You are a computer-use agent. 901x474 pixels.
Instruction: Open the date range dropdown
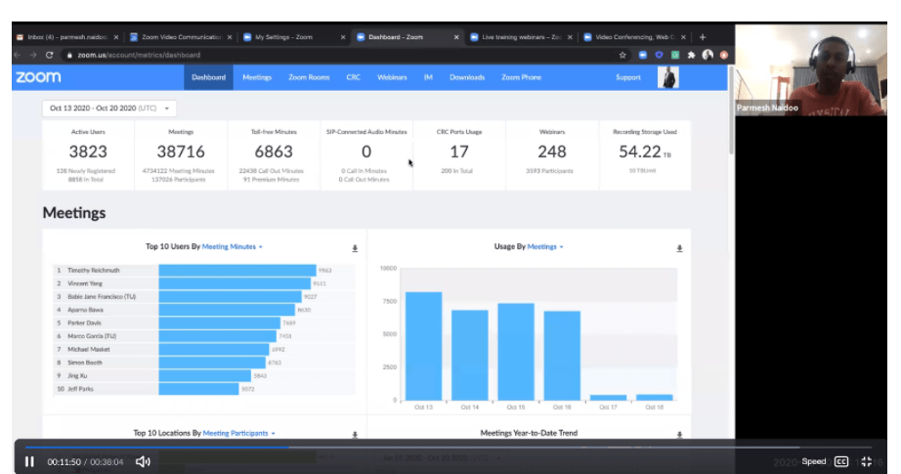click(108, 108)
